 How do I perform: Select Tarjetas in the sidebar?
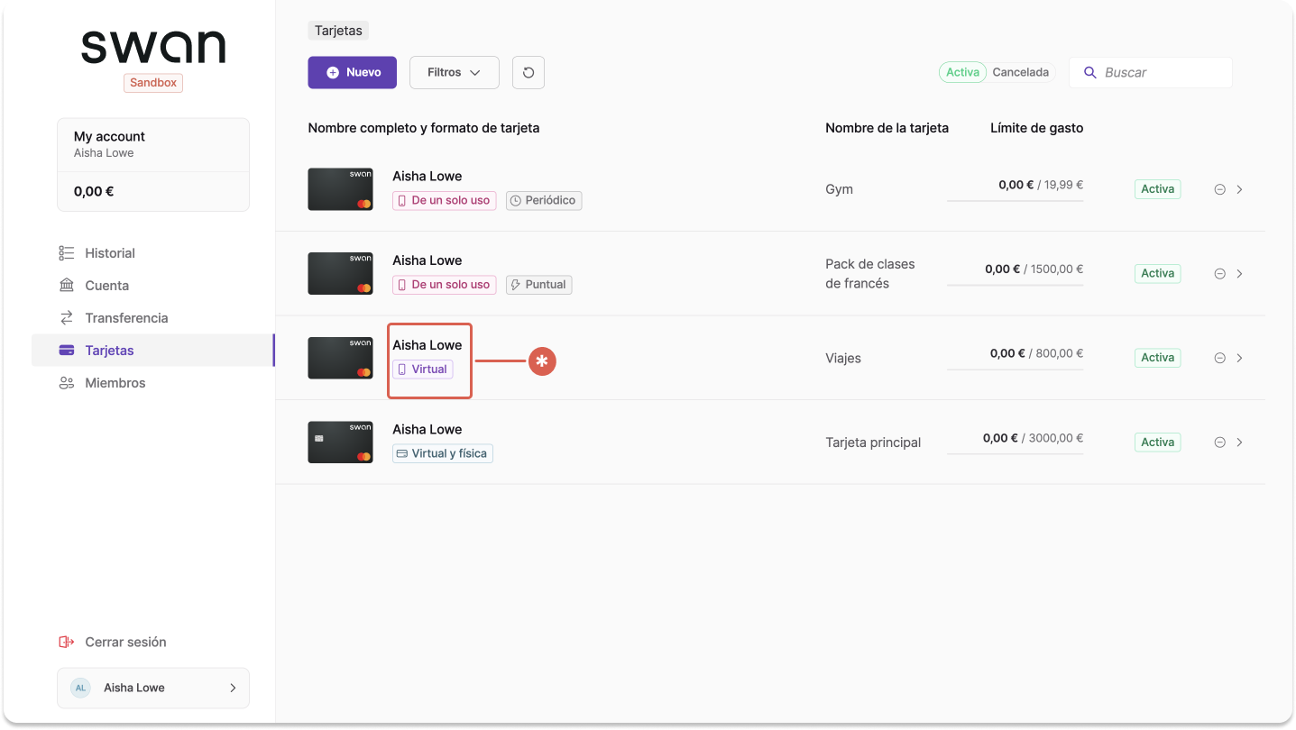tap(152, 351)
